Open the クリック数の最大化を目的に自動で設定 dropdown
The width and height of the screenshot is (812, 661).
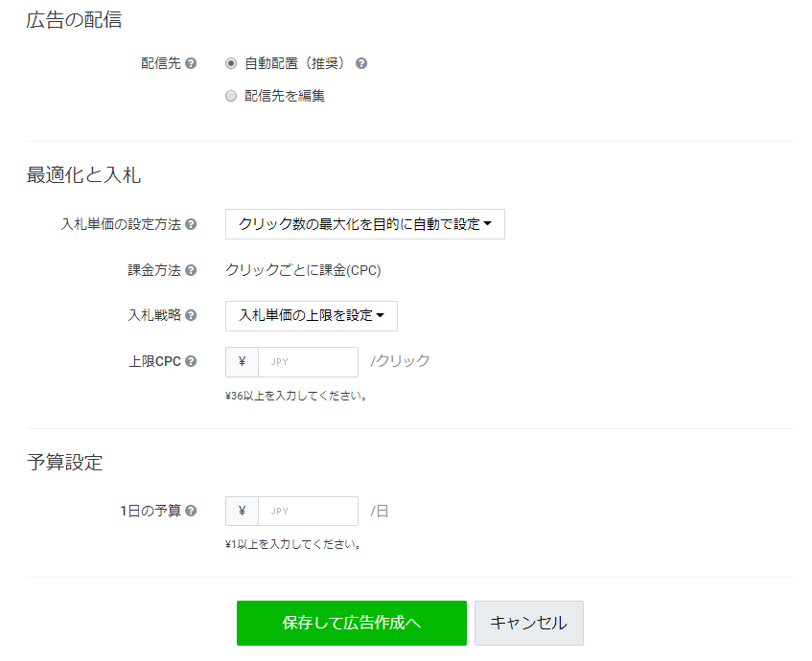coord(365,224)
